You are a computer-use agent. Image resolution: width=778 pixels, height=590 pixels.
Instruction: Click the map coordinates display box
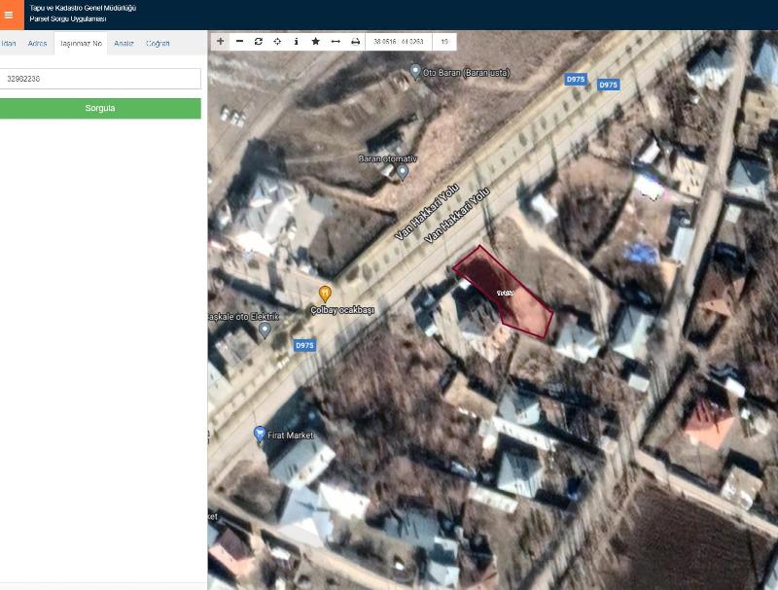399,42
